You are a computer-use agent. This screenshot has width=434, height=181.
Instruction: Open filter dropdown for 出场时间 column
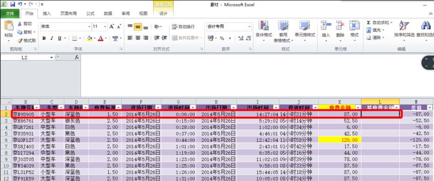pos(276,107)
